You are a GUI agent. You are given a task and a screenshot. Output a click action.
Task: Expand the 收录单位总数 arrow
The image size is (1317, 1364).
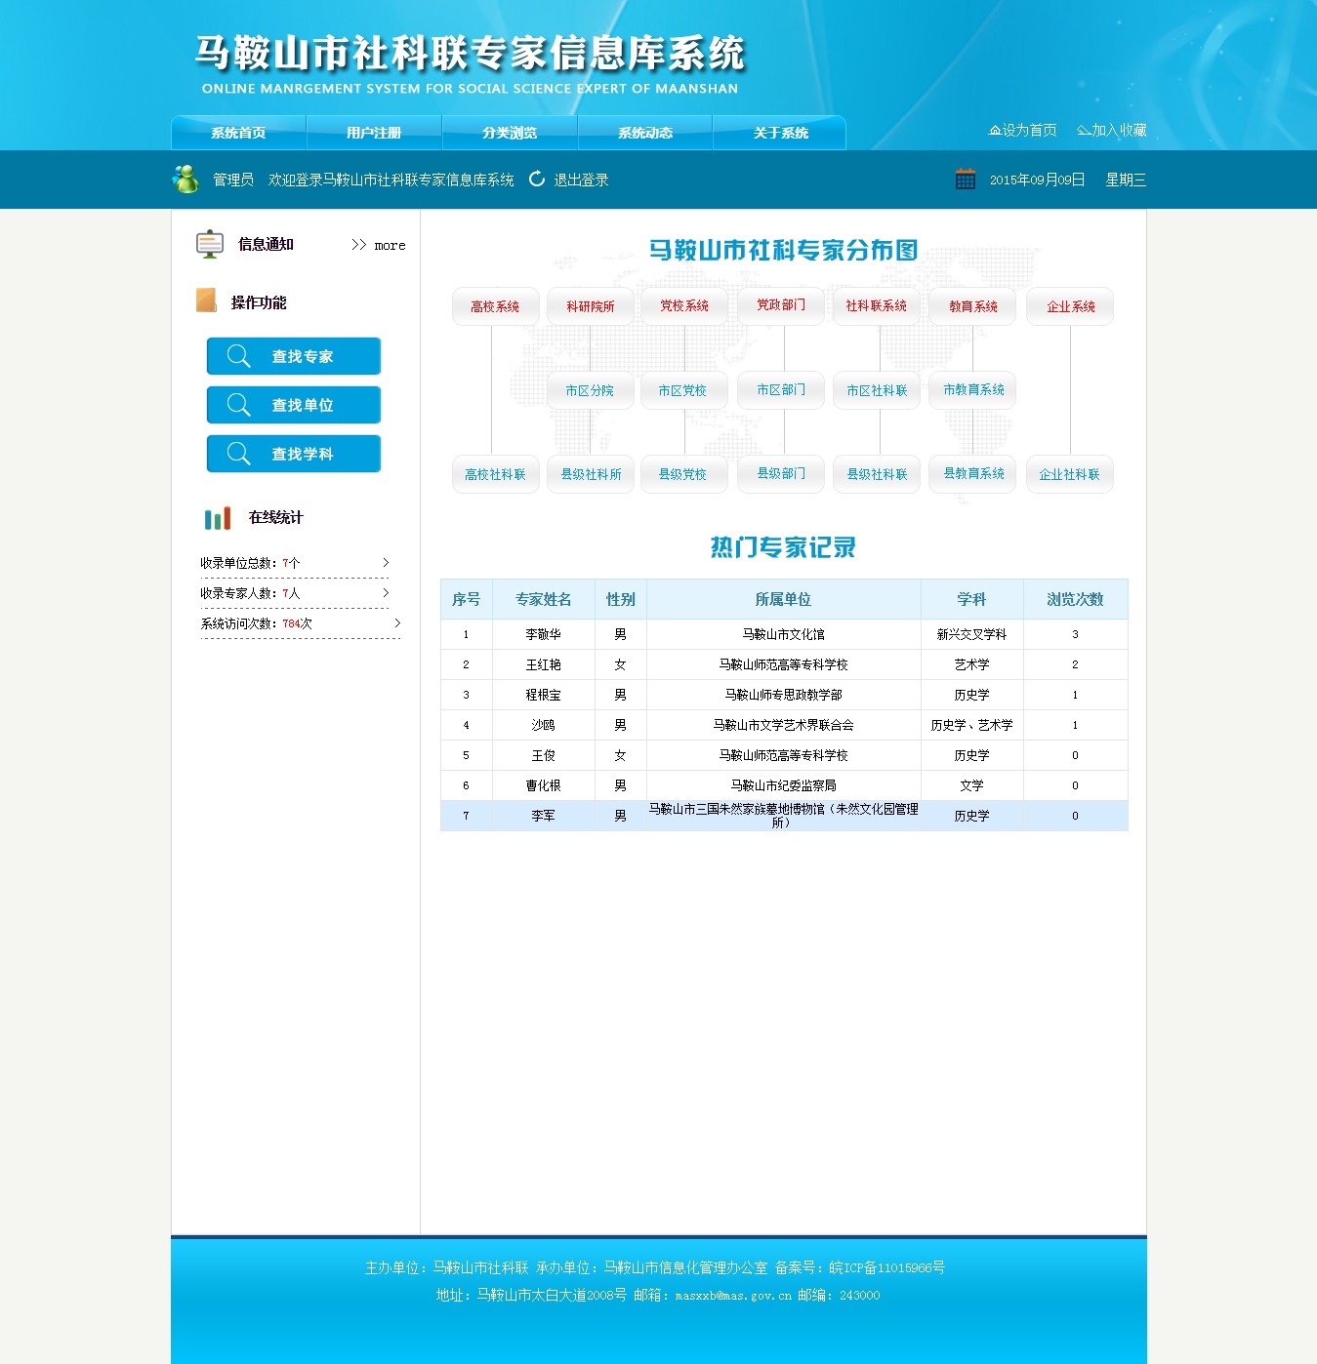tap(386, 562)
